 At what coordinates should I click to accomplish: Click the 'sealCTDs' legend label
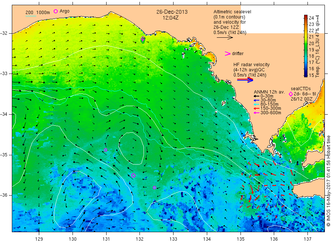[x=301, y=89]
